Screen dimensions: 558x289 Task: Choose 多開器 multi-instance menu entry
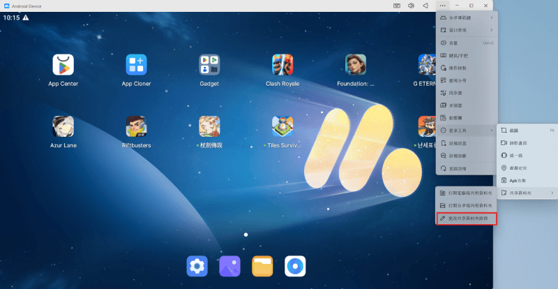click(x=467, y=105)
